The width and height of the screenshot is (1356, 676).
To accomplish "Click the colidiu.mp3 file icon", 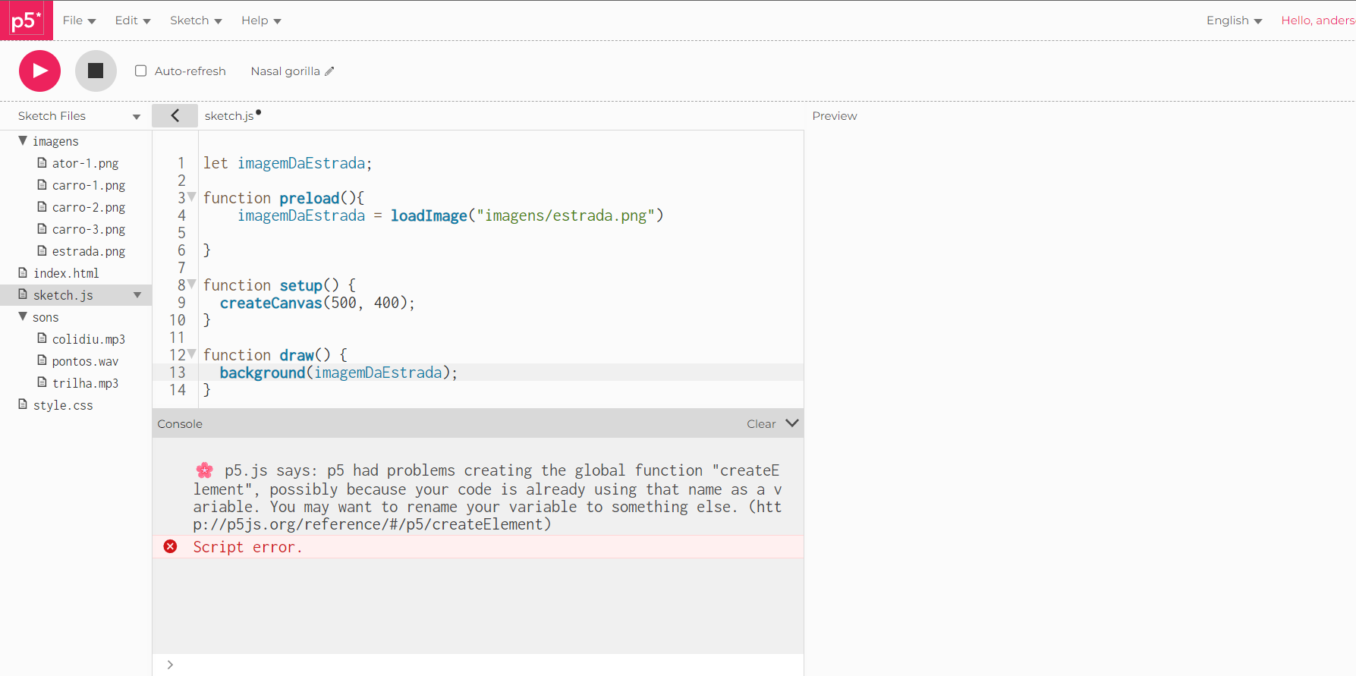I will (42, 338).
